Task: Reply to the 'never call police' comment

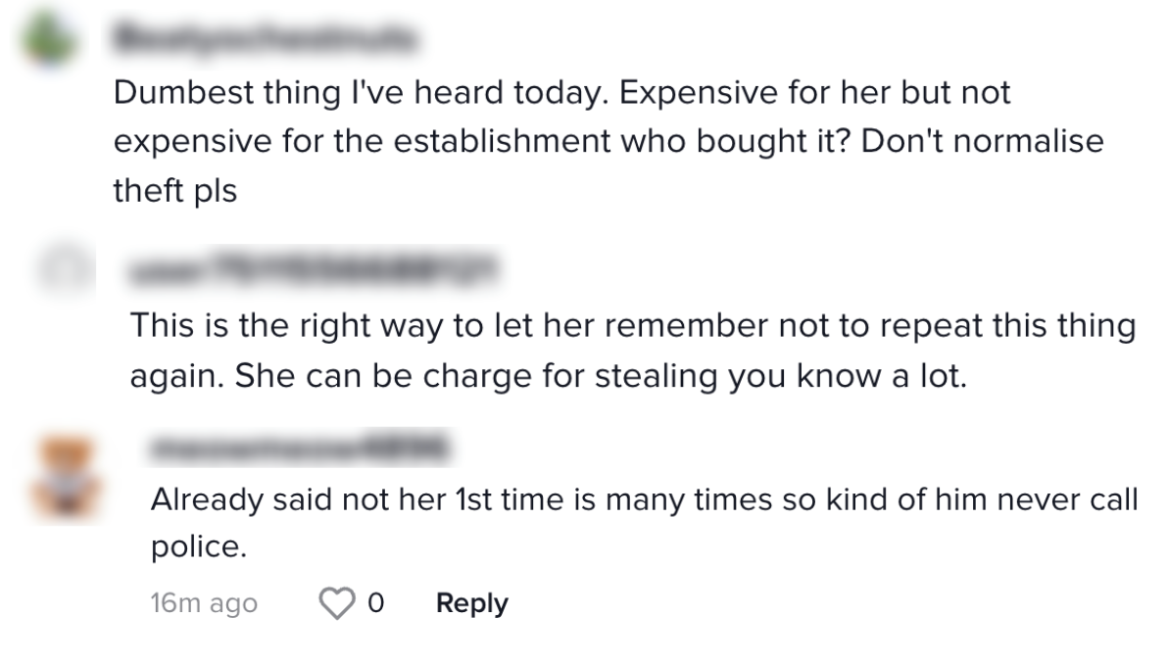Action: (x=471, y=603)
